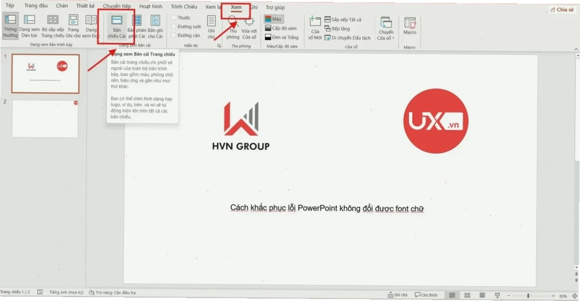The width and height of the screenshot is (580, 301).
Task: Click the zoom in plus button
Action: tap(553, 296)
